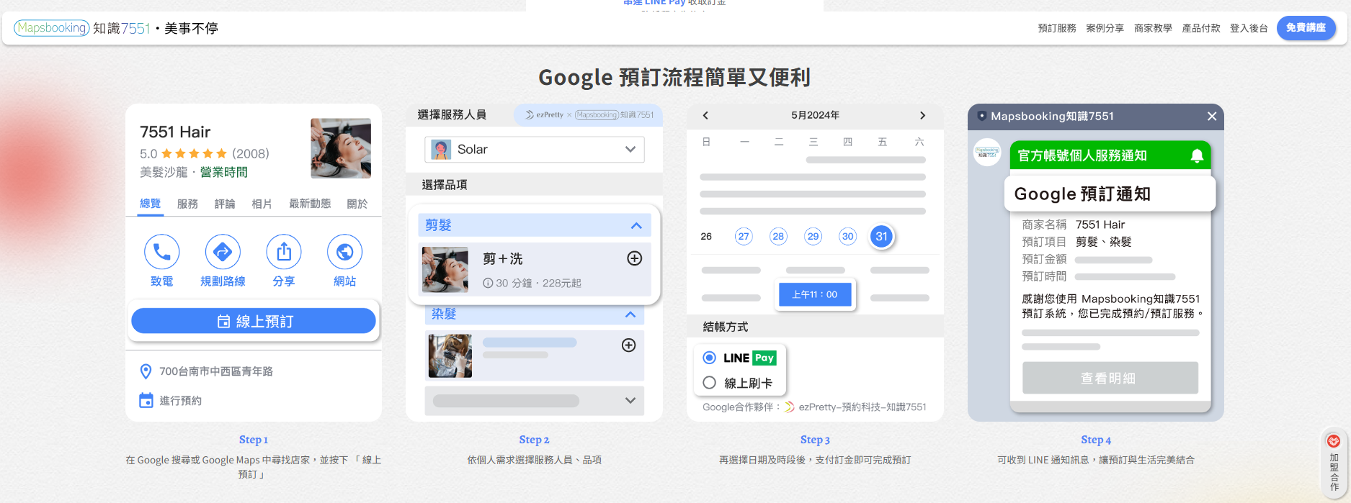Click the 致電 phone call icon
The image size is (1351, 503).
161,252
